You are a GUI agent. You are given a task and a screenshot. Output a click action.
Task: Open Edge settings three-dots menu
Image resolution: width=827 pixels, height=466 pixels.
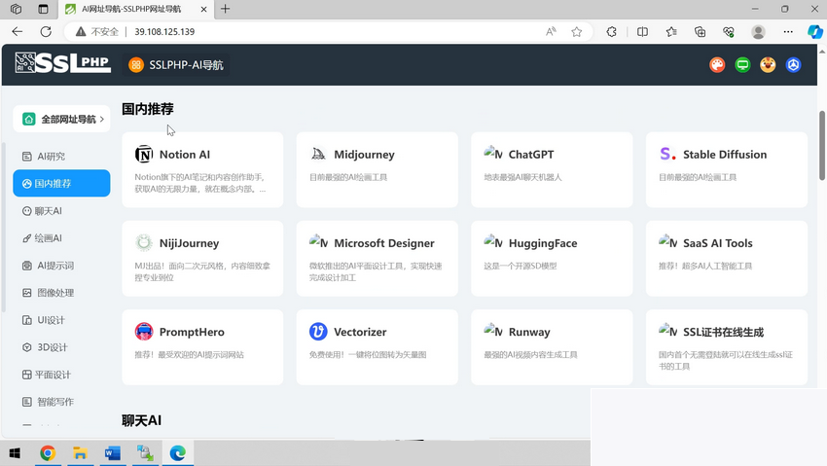(788, 31)
